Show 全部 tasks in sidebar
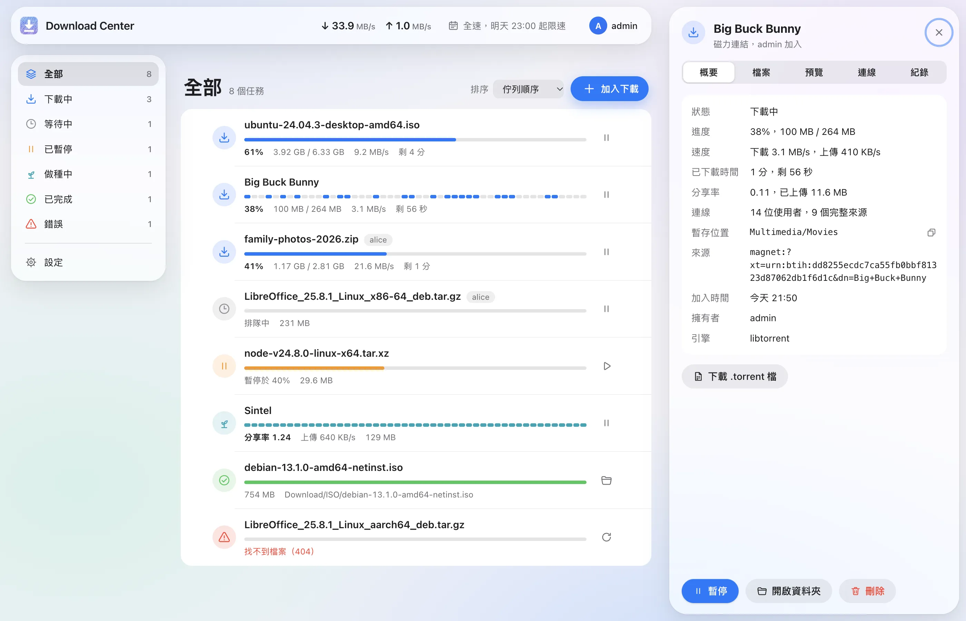The height and width of the screenshot is (621, 966). click(x=88, y=74)
